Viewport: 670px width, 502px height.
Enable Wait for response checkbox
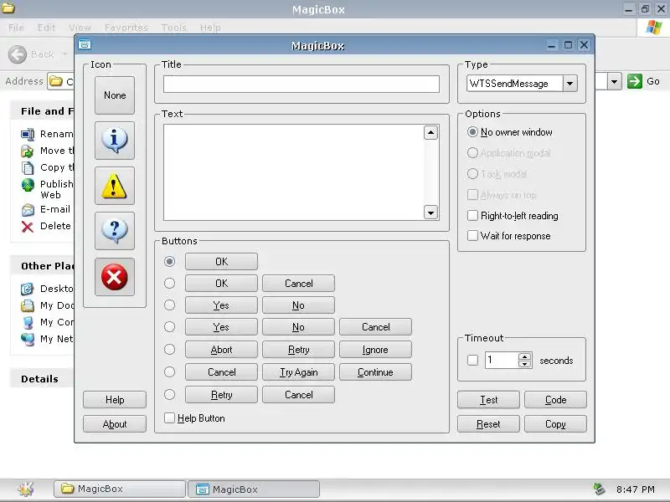coord(472,235)
